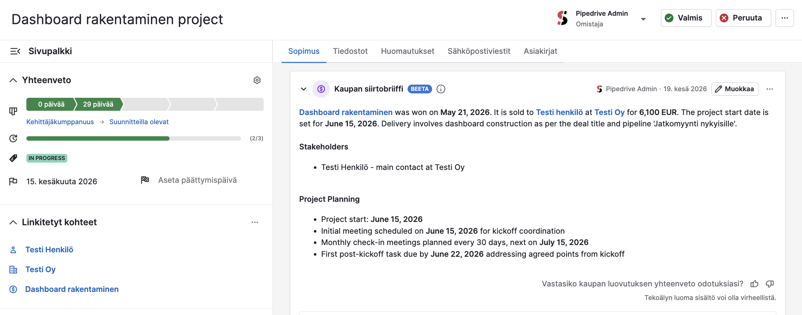The image size is (802, 315).
Task: Select the last empty pipeline stage
Action: 240,104
